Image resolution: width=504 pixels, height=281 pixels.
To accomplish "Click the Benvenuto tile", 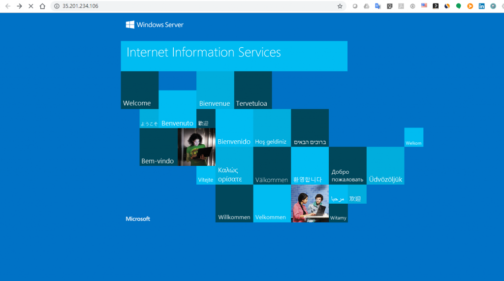I will [177, 109].
